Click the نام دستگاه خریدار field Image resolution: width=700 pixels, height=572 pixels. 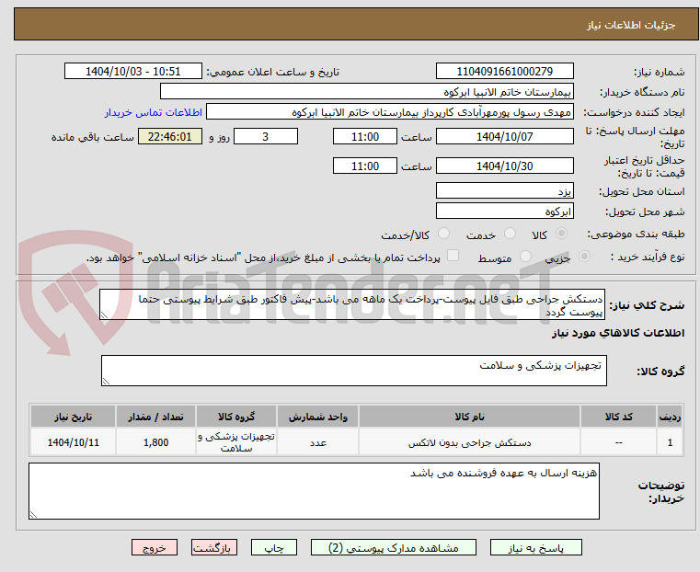click(366, 92)
